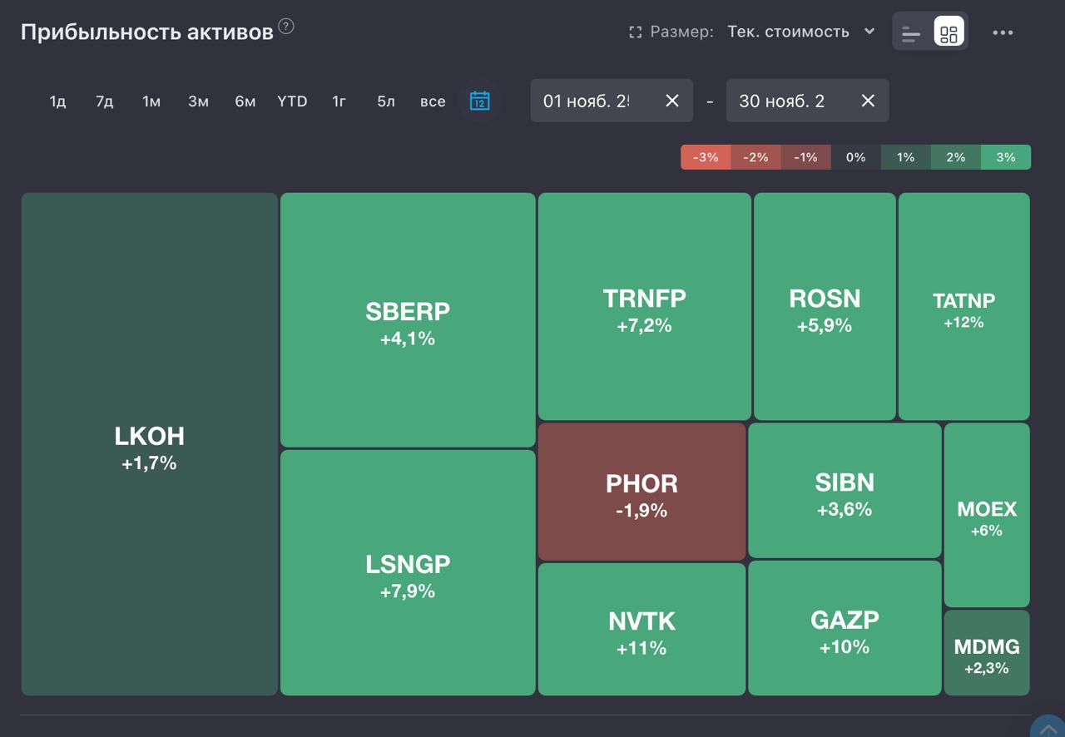This screenshot has width=1065, height=737.
Task: Select the 1м period tab
Action: pos(151,101)
